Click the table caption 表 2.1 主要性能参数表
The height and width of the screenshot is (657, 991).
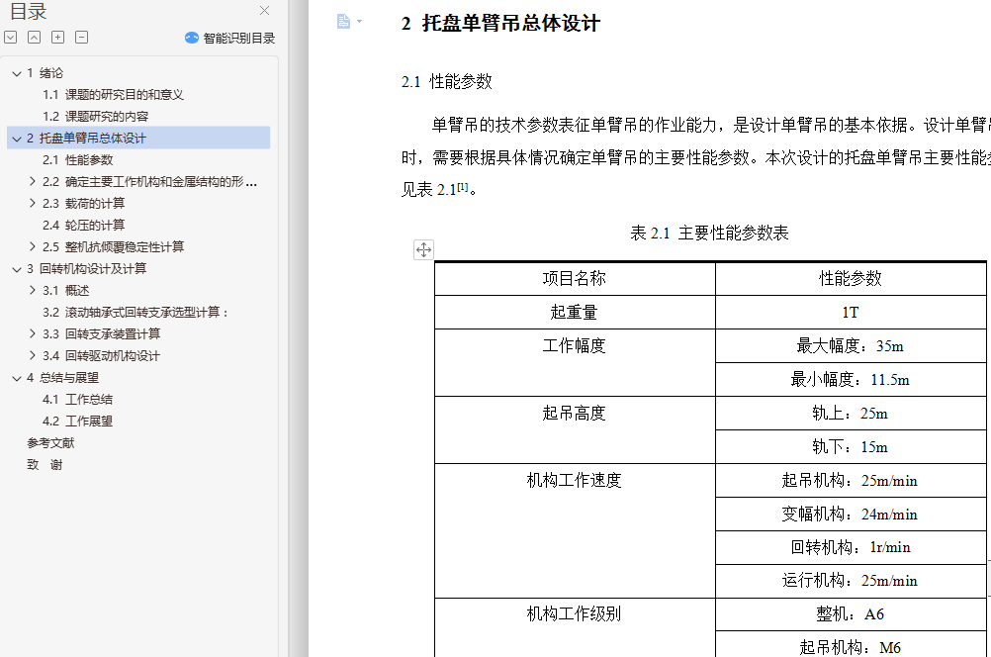point(709,233)
